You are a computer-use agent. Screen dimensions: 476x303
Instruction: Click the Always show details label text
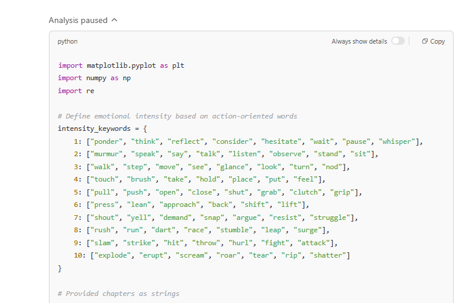click(x=359, y=41)
